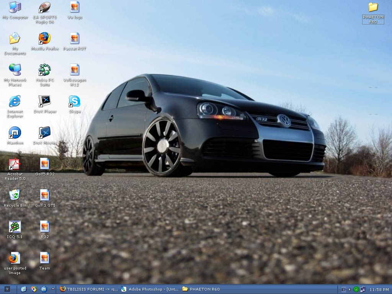Expand hidden quick launch items arrow

pyautogui.click(x=53, y=289)
